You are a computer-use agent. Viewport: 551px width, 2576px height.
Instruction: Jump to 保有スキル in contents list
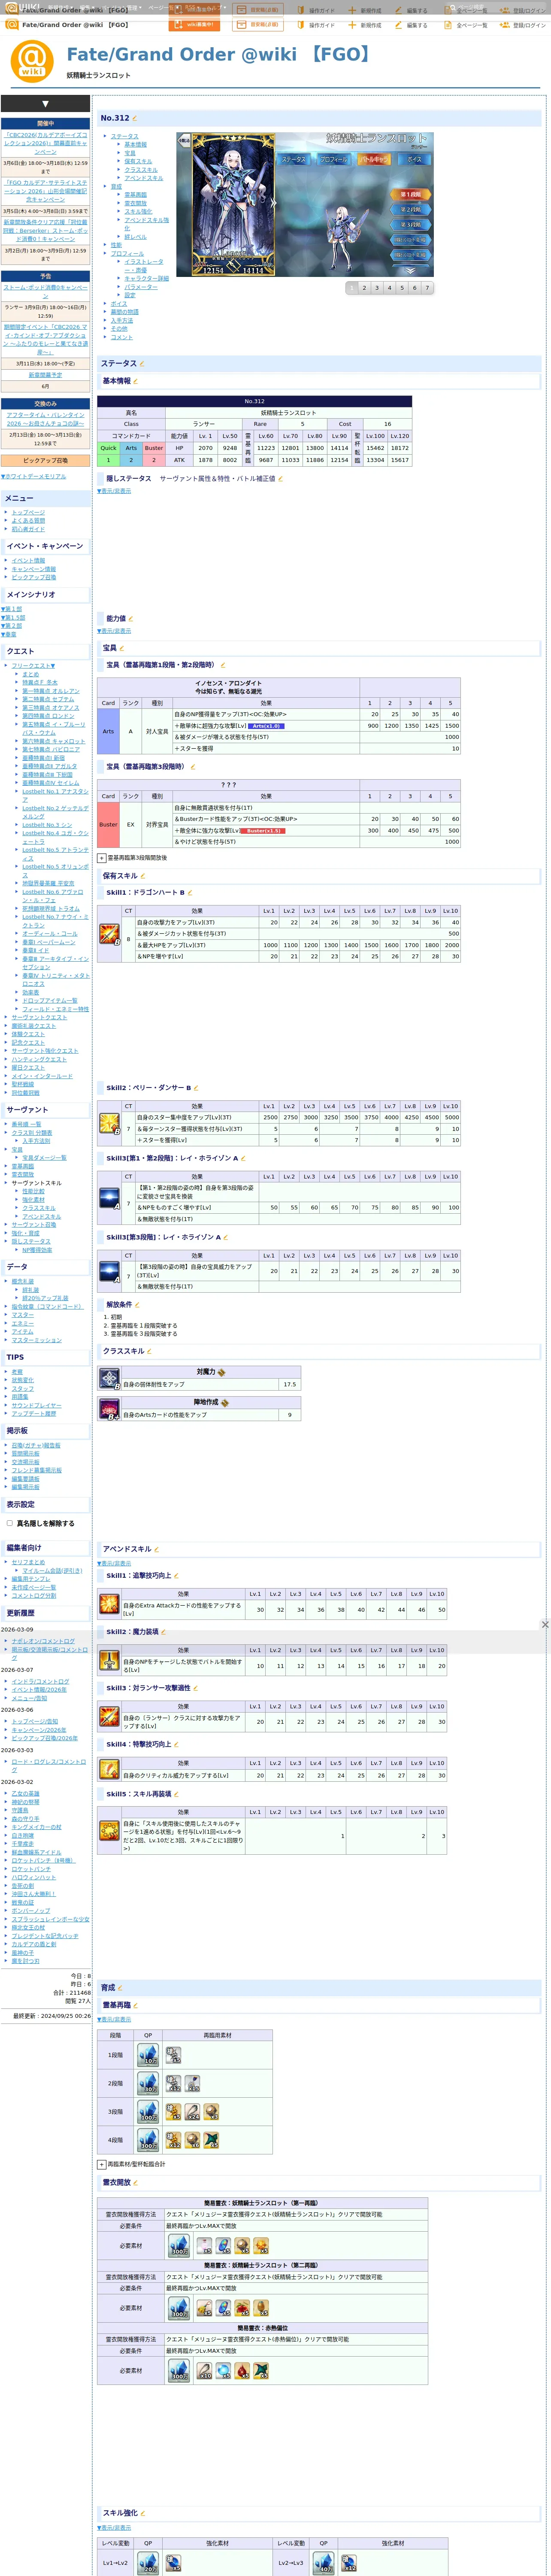tap(138, 161)
